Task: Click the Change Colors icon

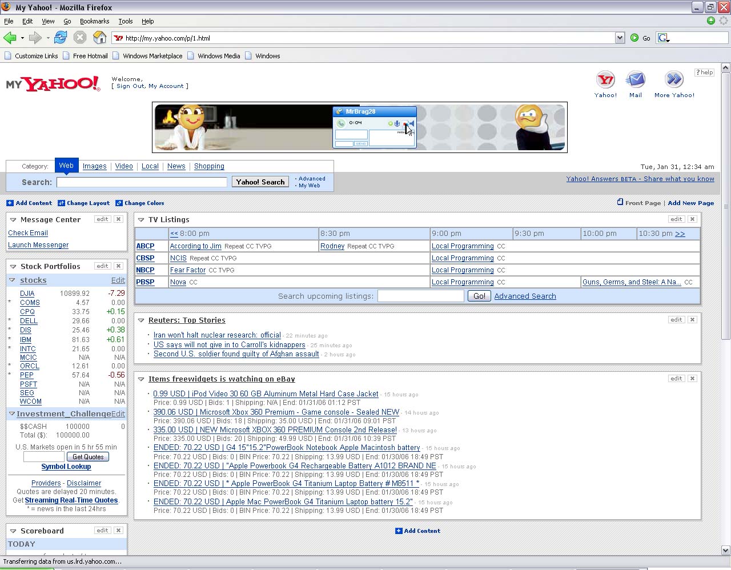Action: pos(119,203)
